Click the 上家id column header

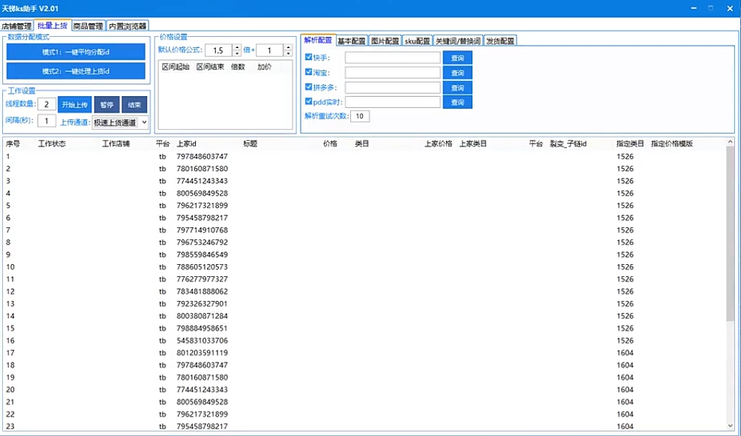pos(186,144)
